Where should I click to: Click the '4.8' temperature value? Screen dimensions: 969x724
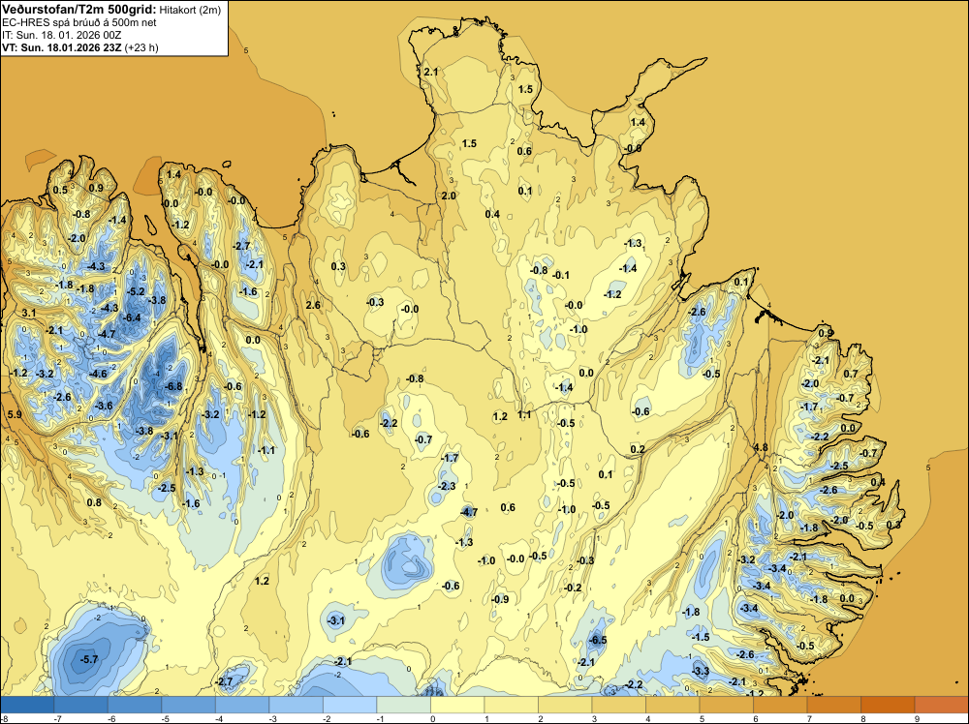pyautogui.click(x=761, y=447)
